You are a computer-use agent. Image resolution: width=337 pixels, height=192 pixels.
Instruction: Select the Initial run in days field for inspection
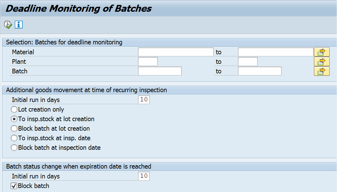click(x=144, y=100)
